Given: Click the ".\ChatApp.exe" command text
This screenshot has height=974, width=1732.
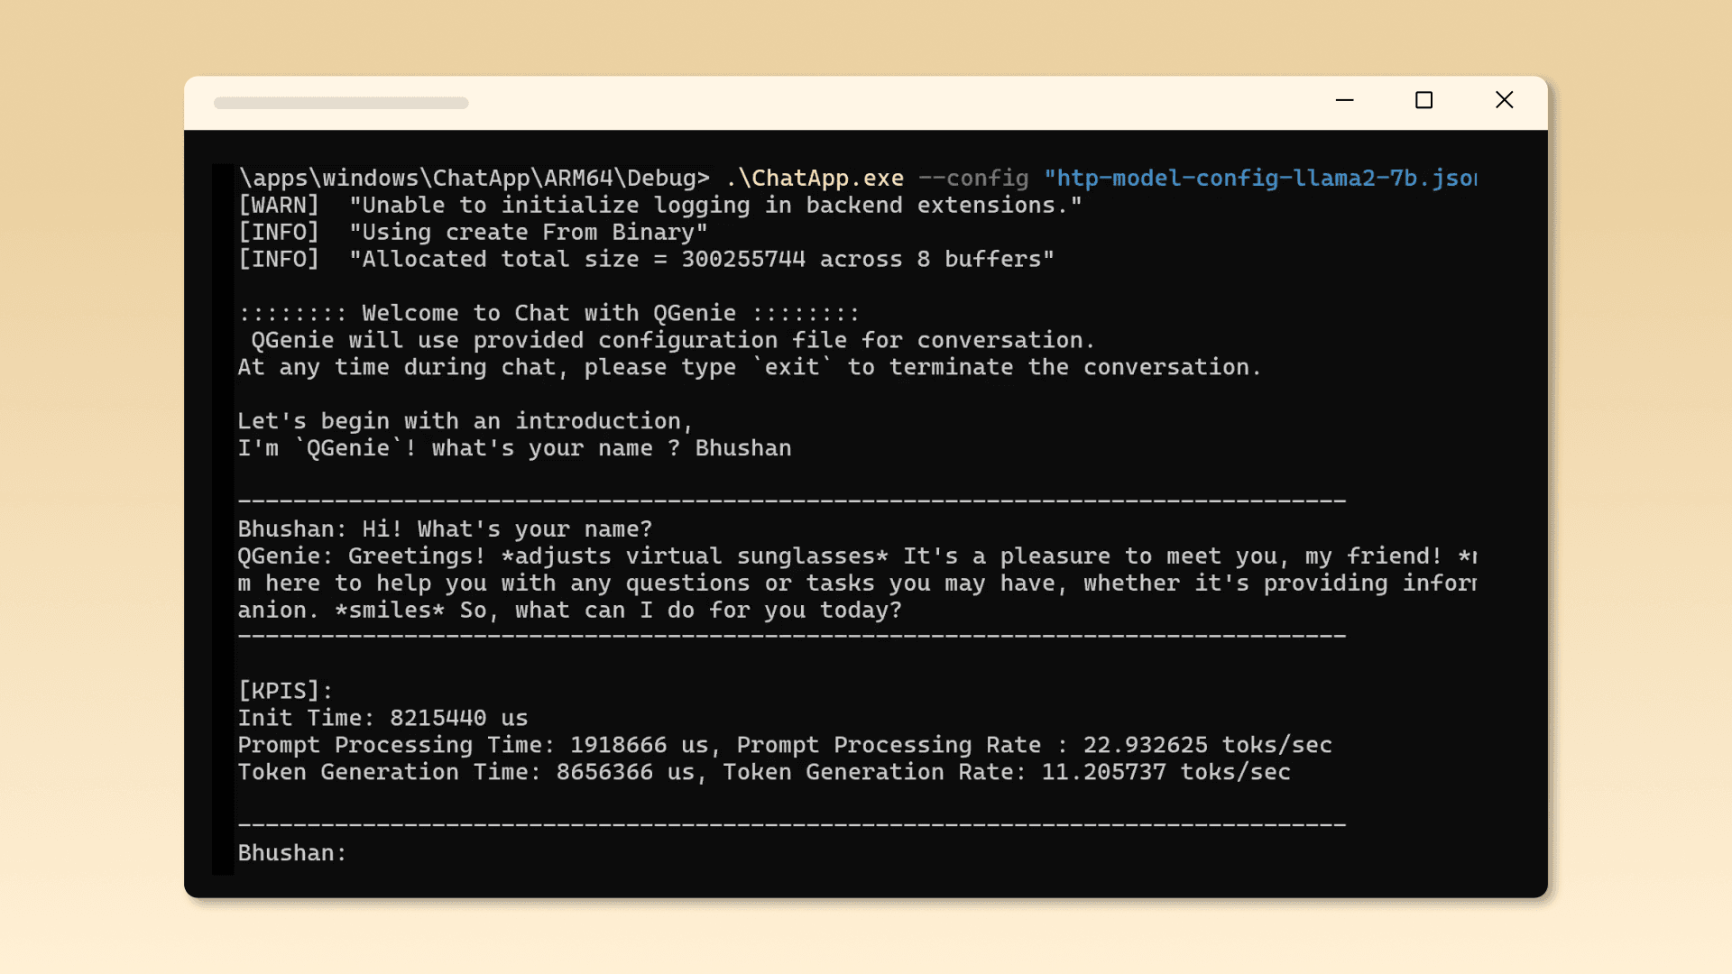Looking at the screenshot, I should click(814, 179).
